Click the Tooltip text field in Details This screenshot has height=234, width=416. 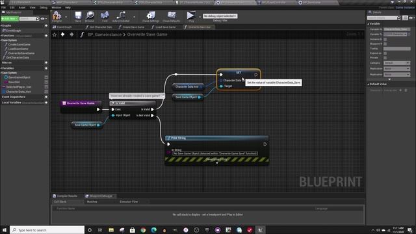click(397, 49)
